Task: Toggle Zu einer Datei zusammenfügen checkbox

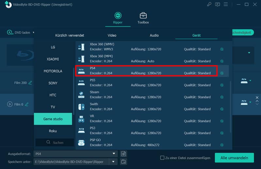Action: coord(162,158)
